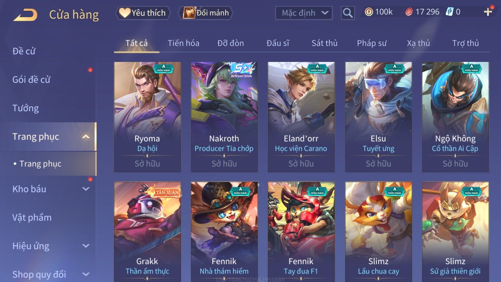The height and width of the screenshot is (282, 501).
Task: Click the red ruby currency icon
Action: [x=409, y=12]
